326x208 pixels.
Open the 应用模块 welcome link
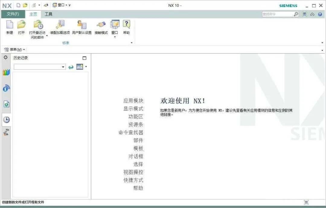[x=133, y=101]
